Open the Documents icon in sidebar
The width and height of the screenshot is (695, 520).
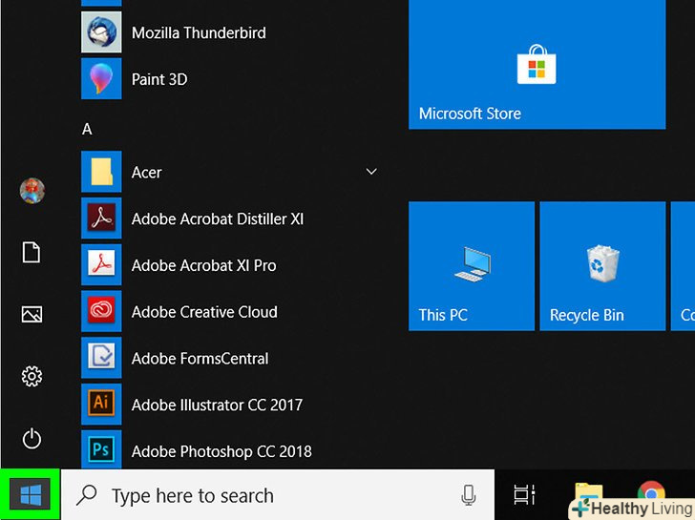32,252
